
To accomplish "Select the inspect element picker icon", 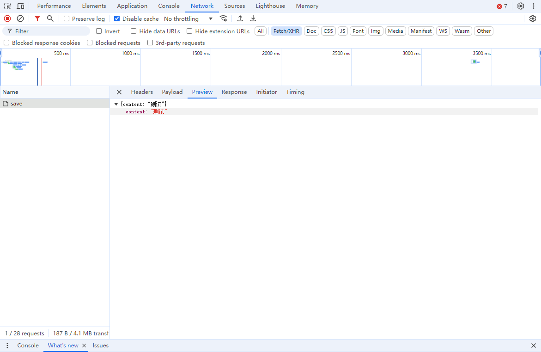I will click(7, 6).
